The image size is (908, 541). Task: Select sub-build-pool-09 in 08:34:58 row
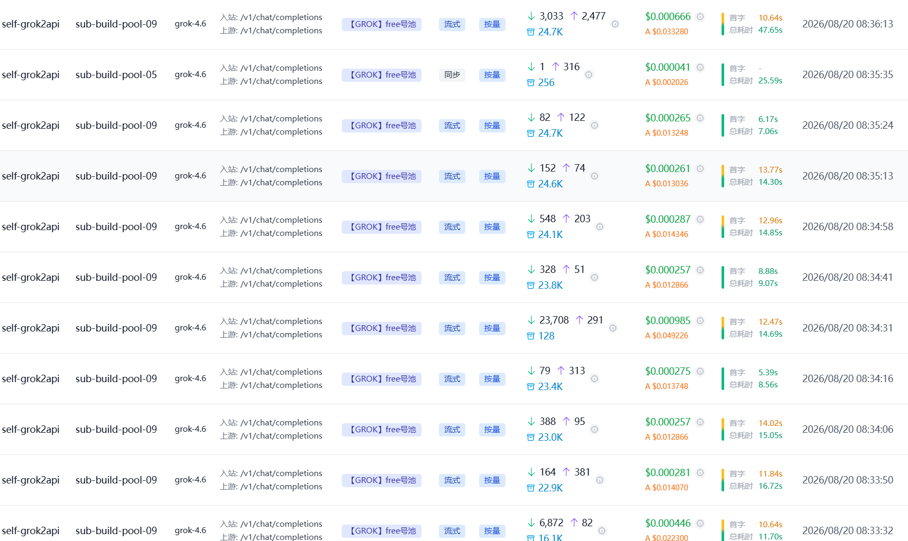coord(116,226)
